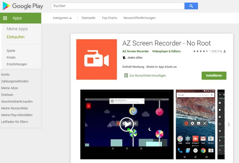
Task: Click the app title AZ Screen Recorder - No Root
Action: click(167, 43)
